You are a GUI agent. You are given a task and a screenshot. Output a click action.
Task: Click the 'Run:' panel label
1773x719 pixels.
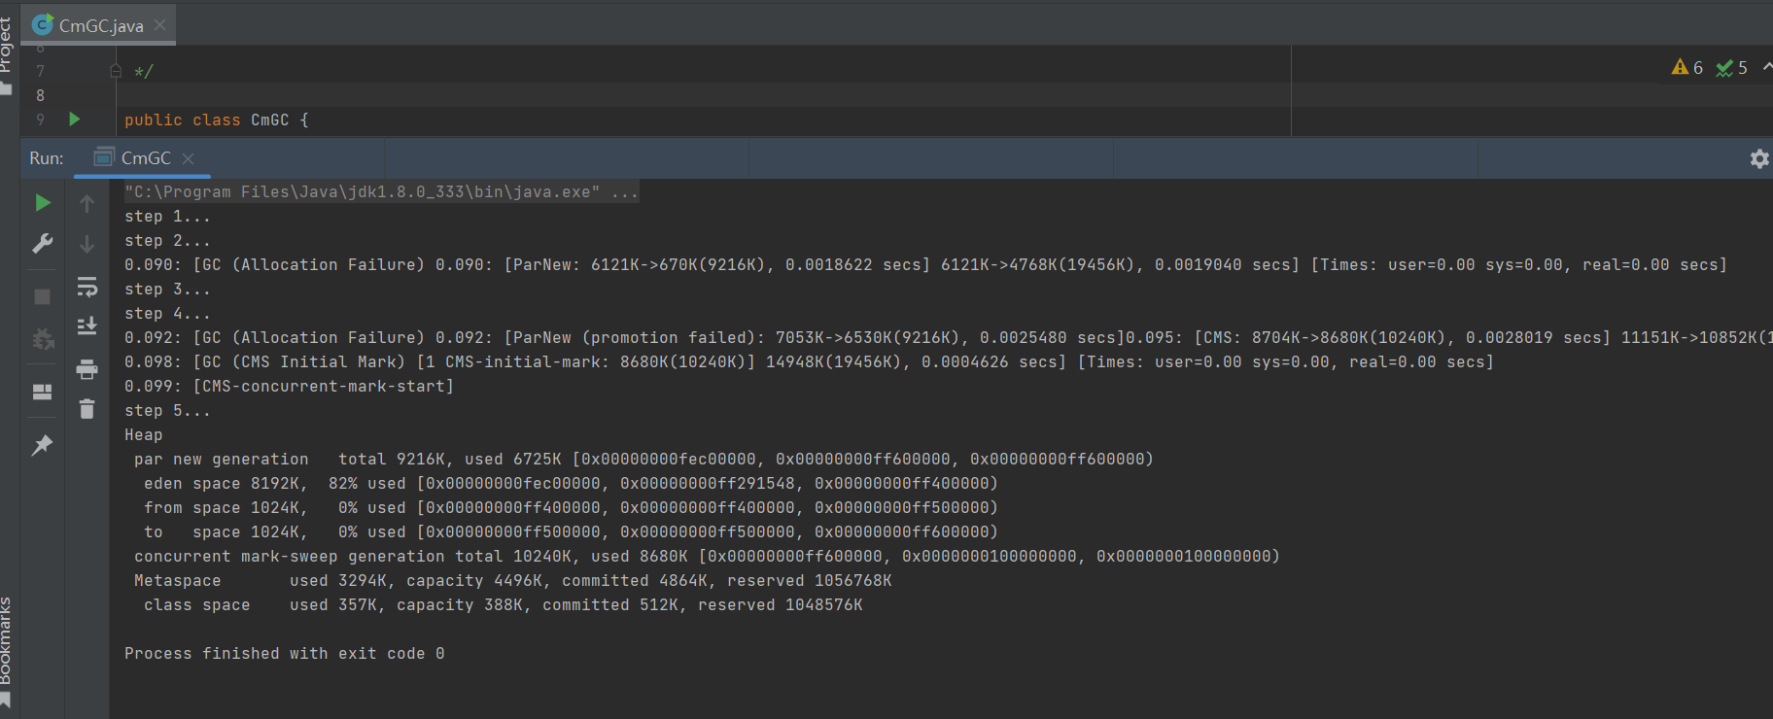tap(46, 157)
